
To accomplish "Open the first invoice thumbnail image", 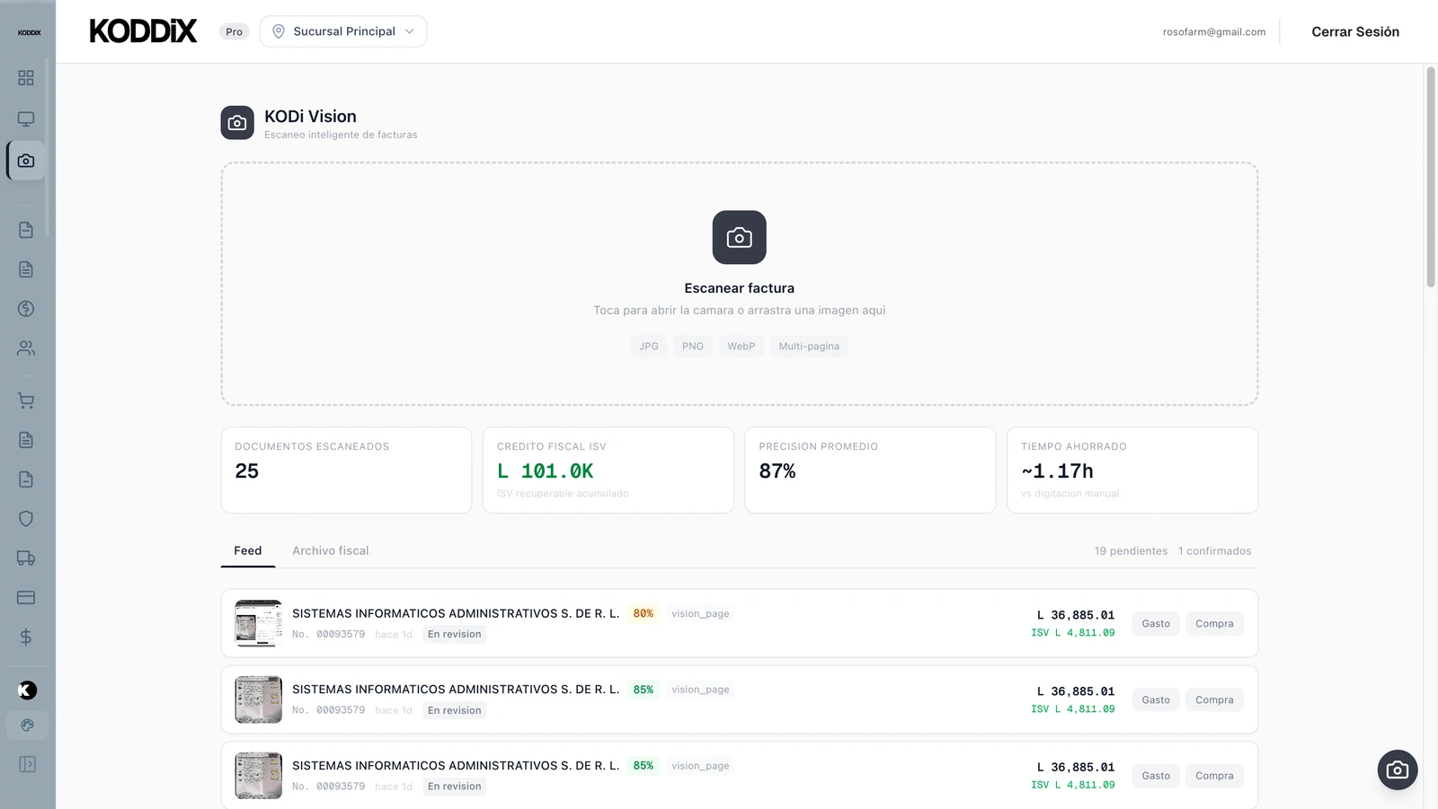I will 258,623.
